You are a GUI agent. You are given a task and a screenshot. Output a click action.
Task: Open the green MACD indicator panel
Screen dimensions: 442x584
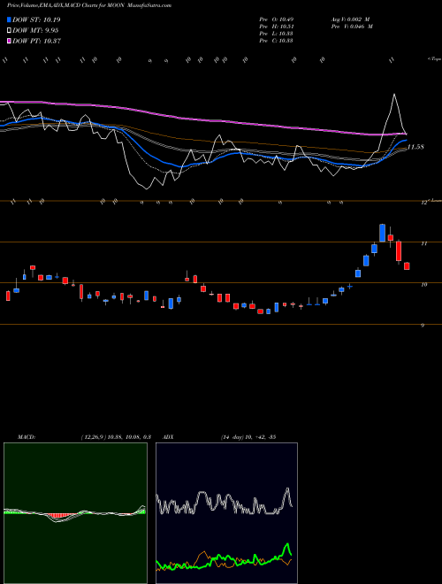pos(75,513)
